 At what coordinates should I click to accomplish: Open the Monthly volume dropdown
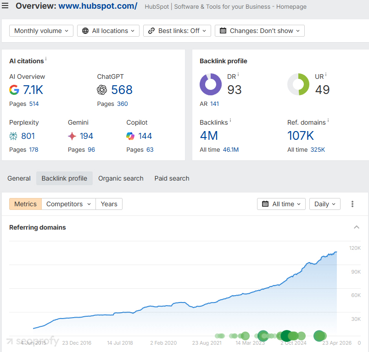[x=41, y=31]
